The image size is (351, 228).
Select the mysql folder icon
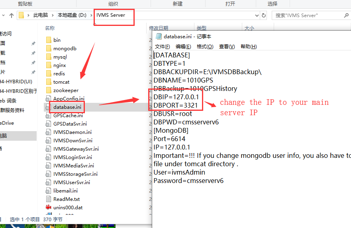49,57
